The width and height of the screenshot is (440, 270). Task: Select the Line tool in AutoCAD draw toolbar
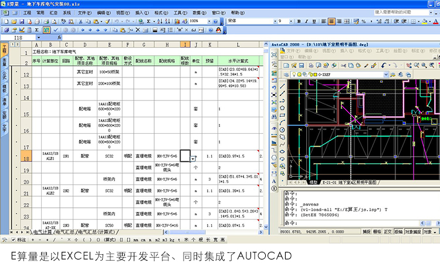(x=282, y=86)
